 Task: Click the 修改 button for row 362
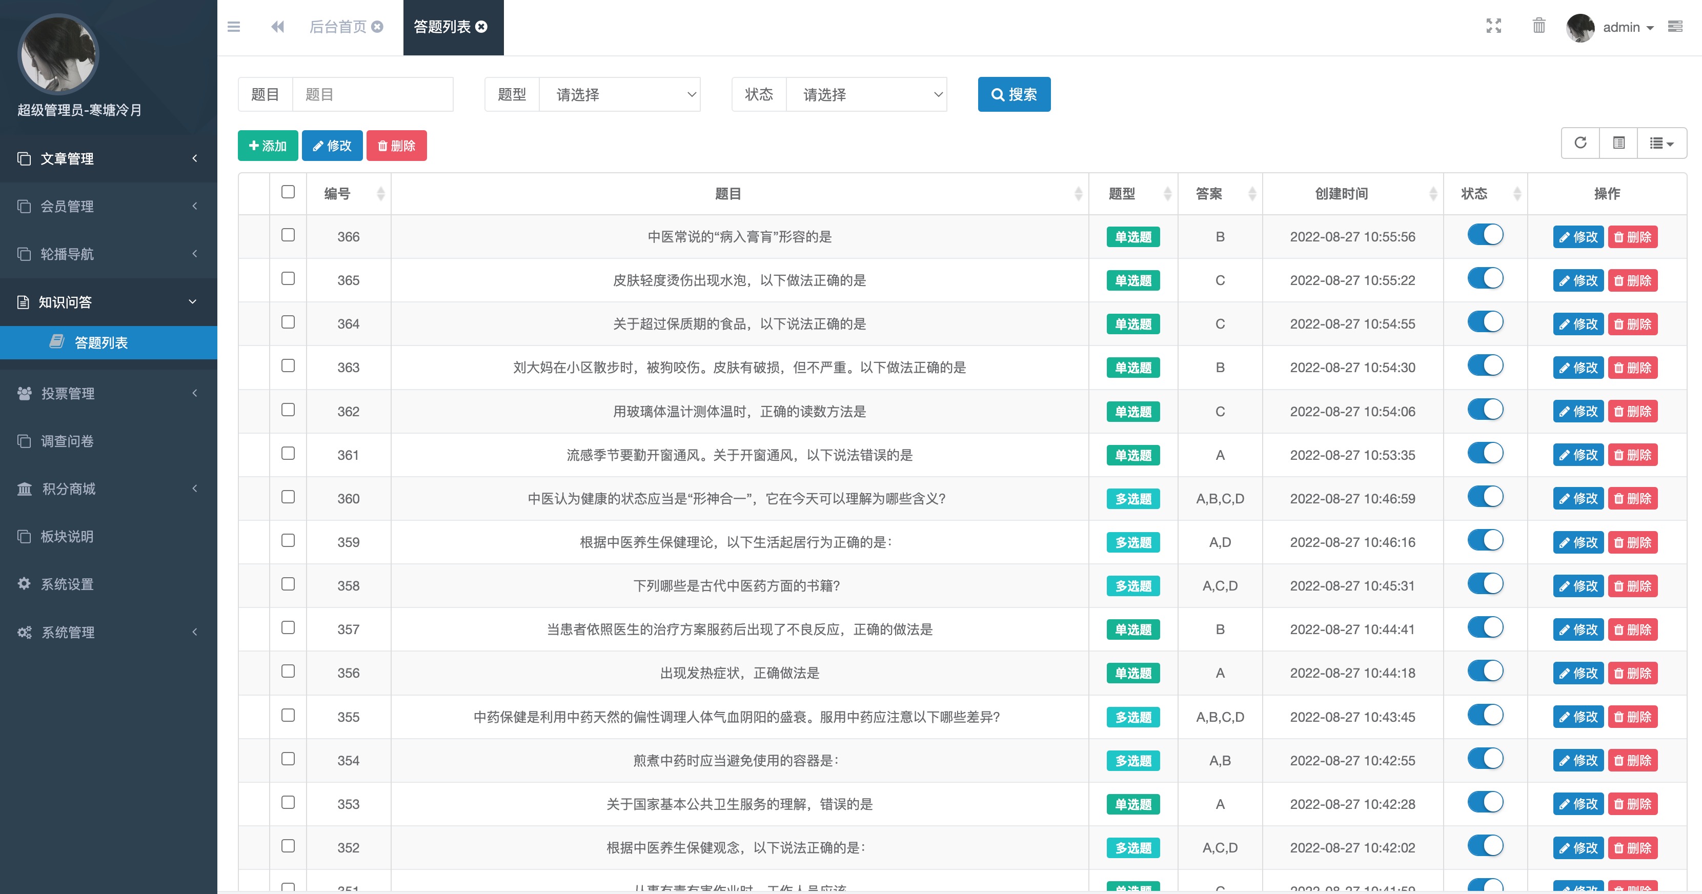(x=1578, y=411)
